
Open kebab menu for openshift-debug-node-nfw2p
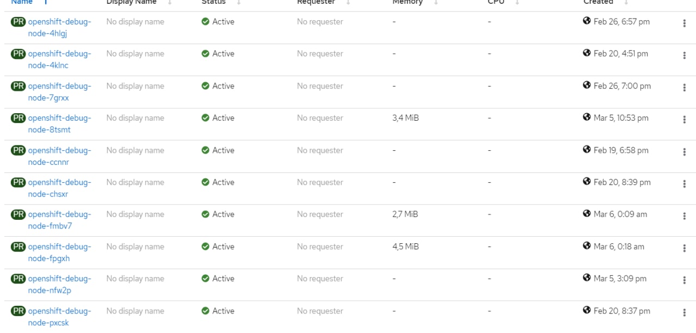[x=684, y=281]
